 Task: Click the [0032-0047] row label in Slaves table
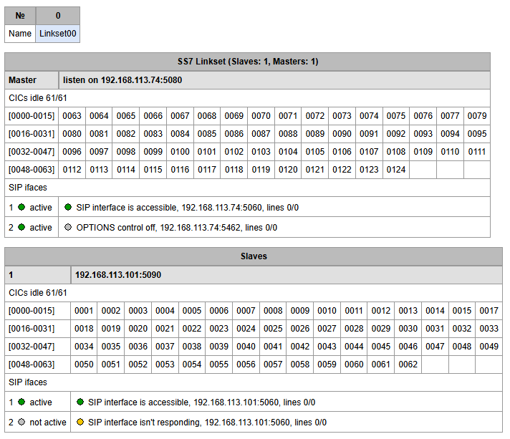point(32,347)
